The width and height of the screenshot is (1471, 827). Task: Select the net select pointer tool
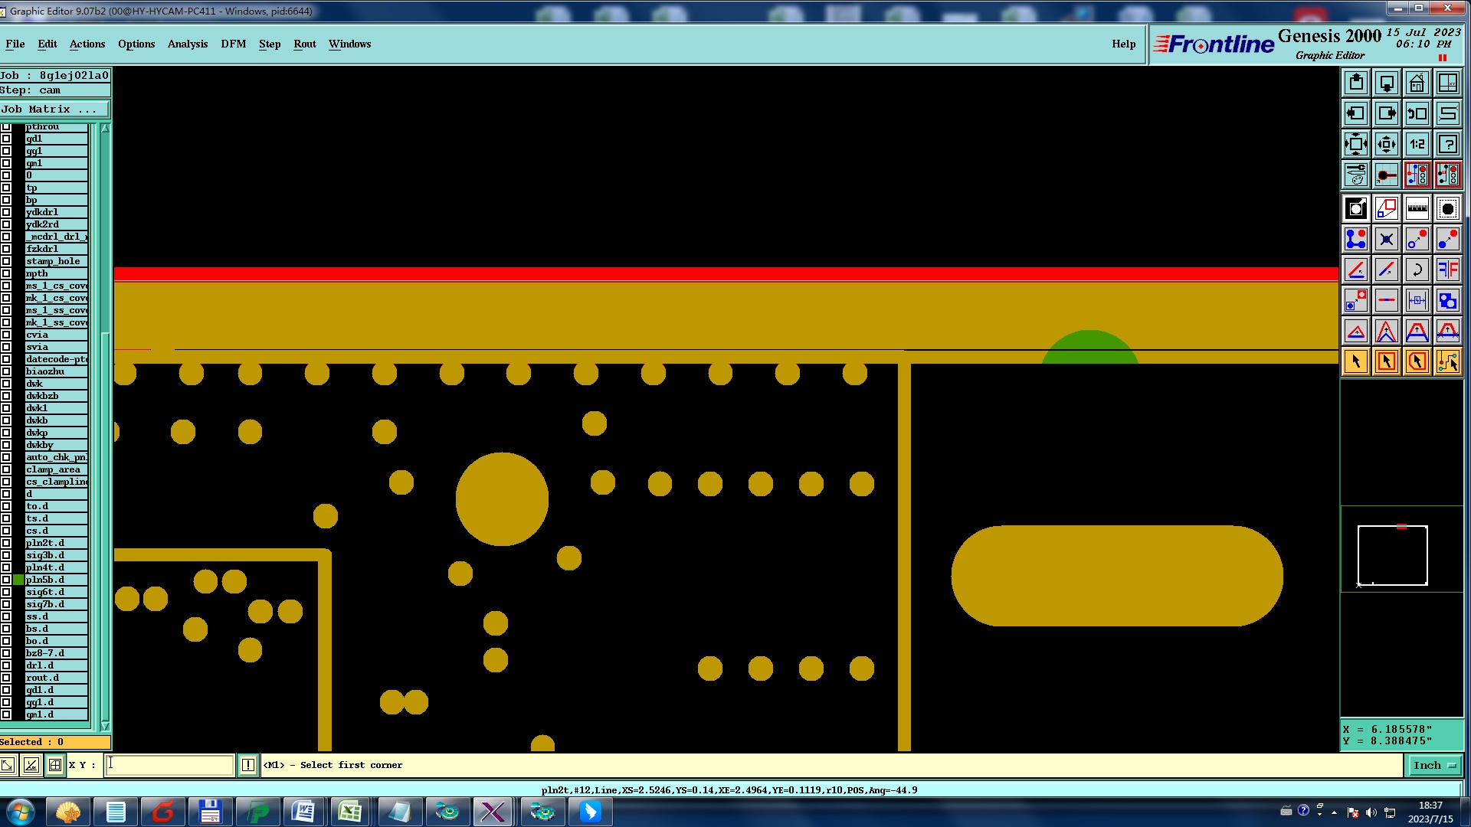1447,361
